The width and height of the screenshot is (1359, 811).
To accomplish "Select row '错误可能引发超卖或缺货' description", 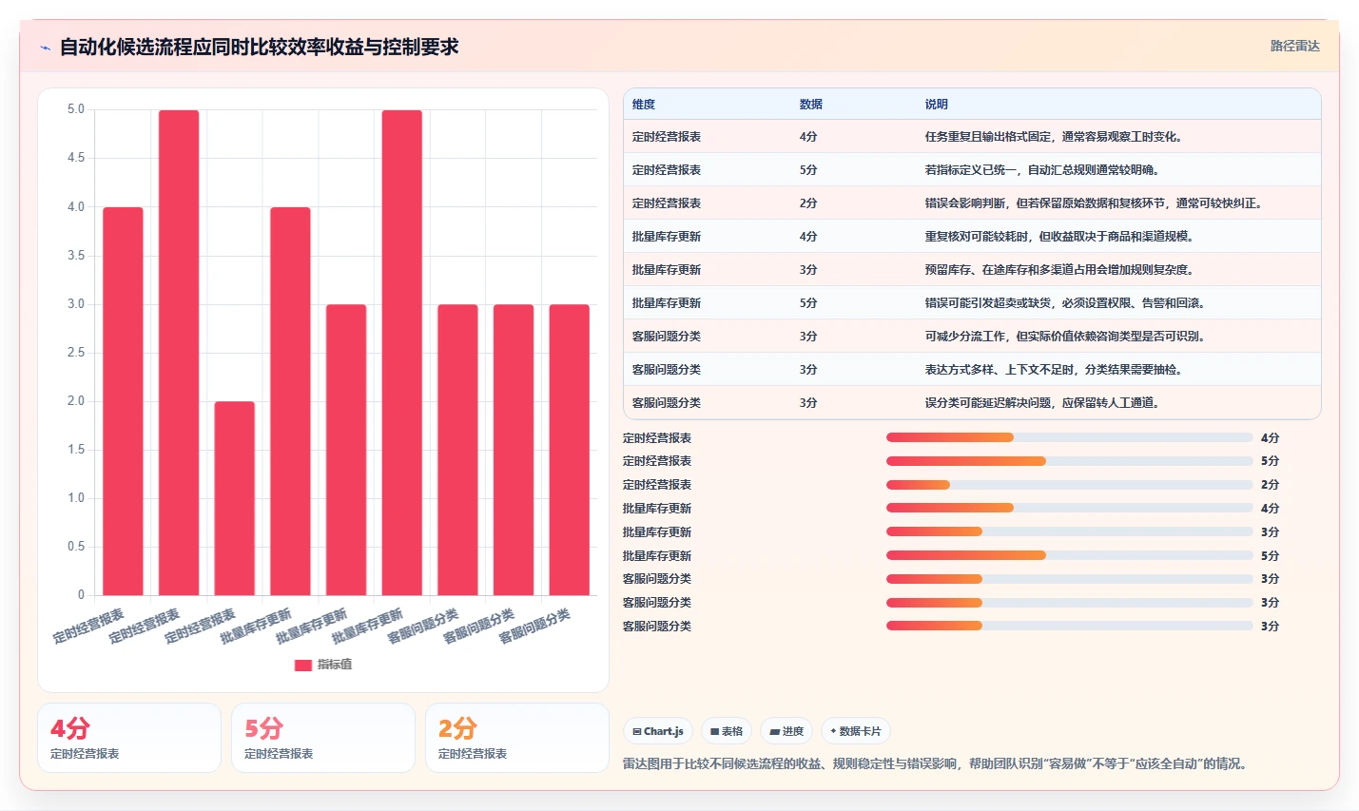I will click(1065, 303).
